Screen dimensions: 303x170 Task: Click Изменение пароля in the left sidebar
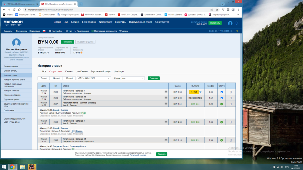(12, 95)
